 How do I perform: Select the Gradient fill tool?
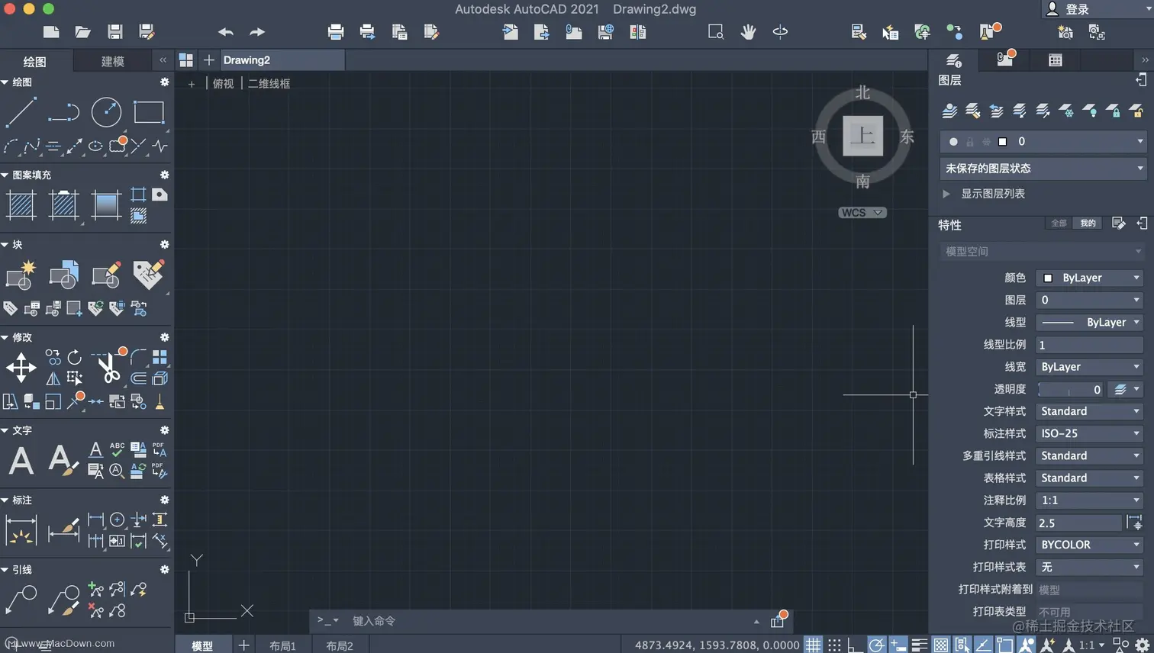(106, 205)
